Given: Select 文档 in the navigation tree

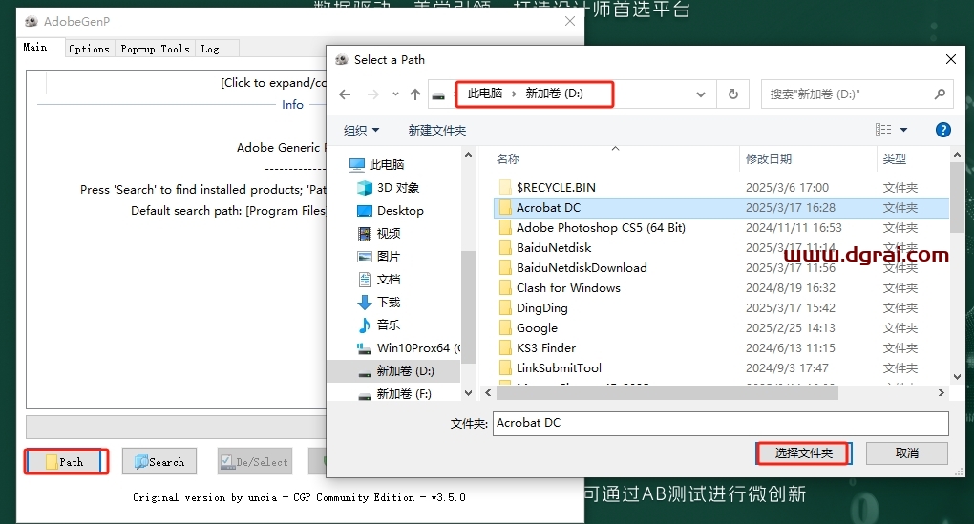Looking at the screenshot, I should pyautogui.click(x=389, y=280).
